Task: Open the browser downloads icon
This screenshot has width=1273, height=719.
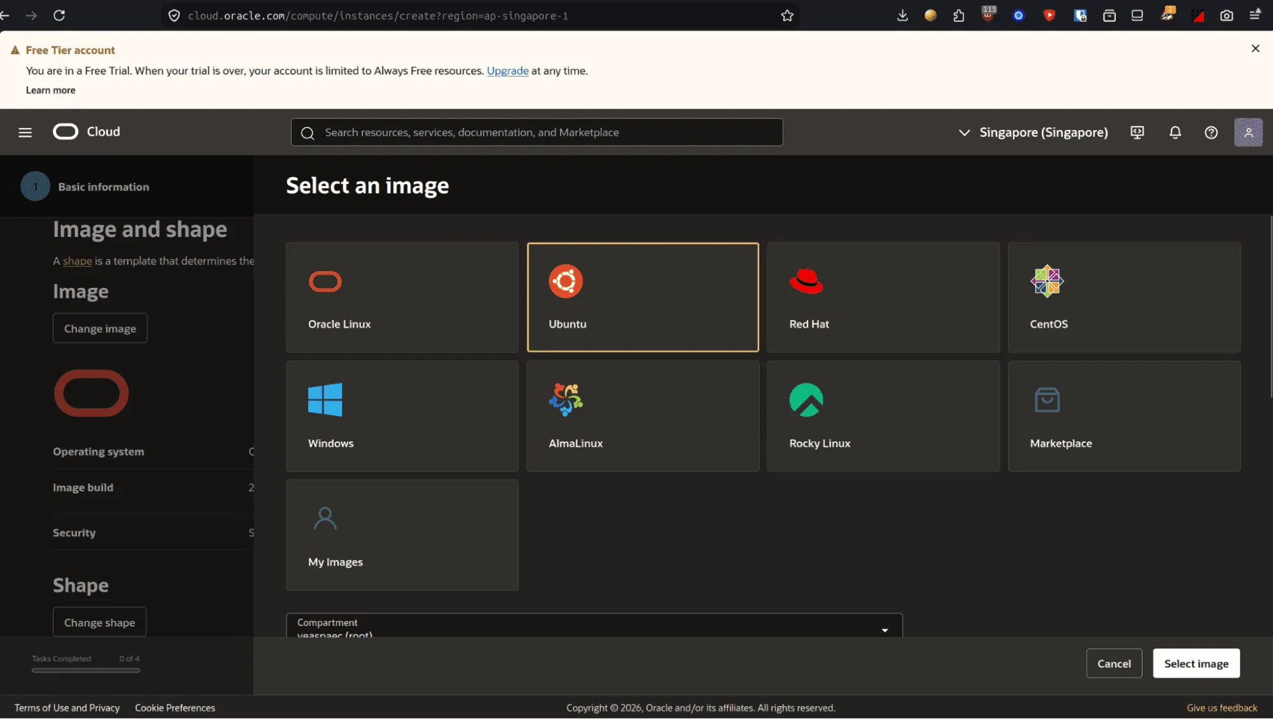Action: click(902, 15)
